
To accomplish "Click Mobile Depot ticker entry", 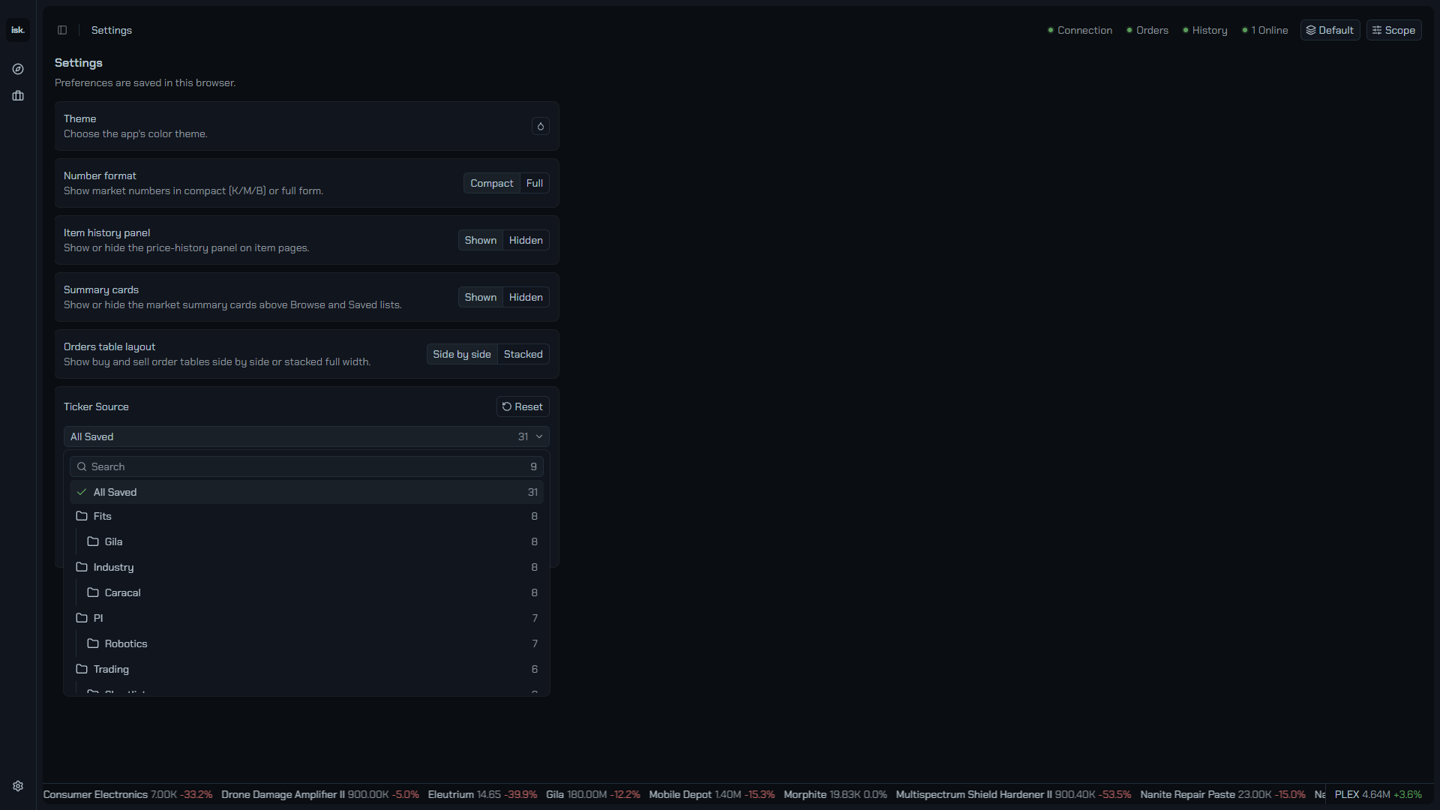I will [712, 794].
